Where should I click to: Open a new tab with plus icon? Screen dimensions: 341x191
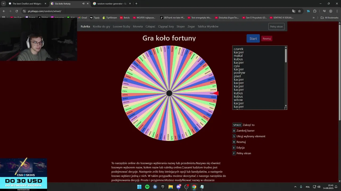click(x=136, y=4)
